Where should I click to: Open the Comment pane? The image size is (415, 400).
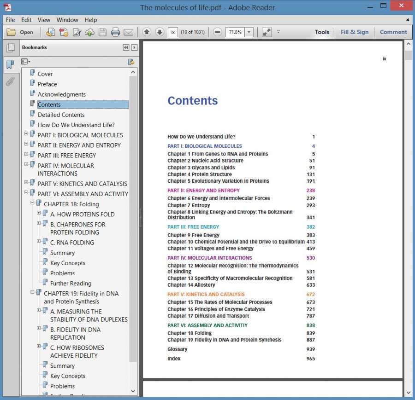(393, 32)
